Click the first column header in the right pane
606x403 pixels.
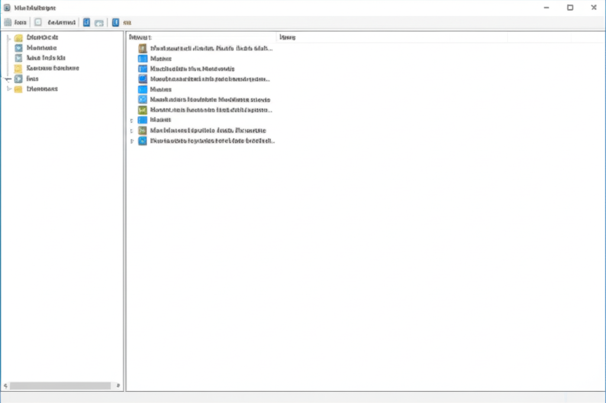(201, 37)
